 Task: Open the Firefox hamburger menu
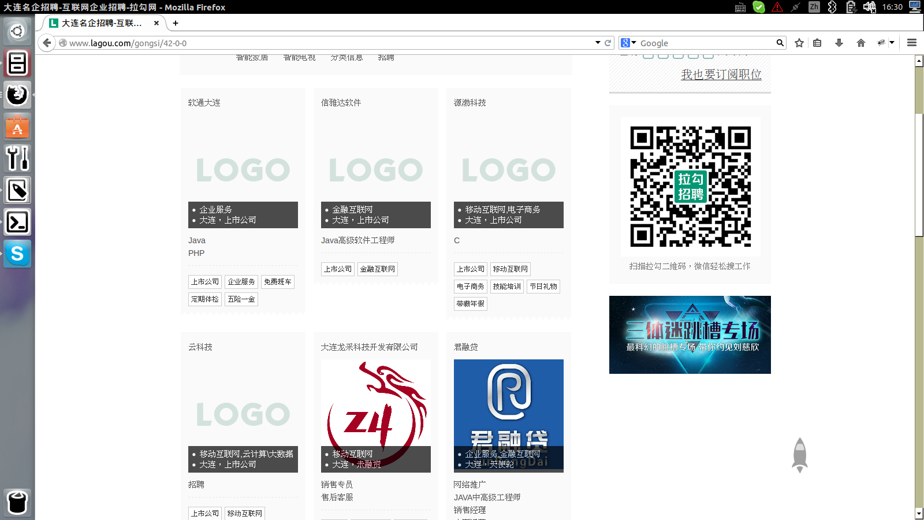[912, 43]
